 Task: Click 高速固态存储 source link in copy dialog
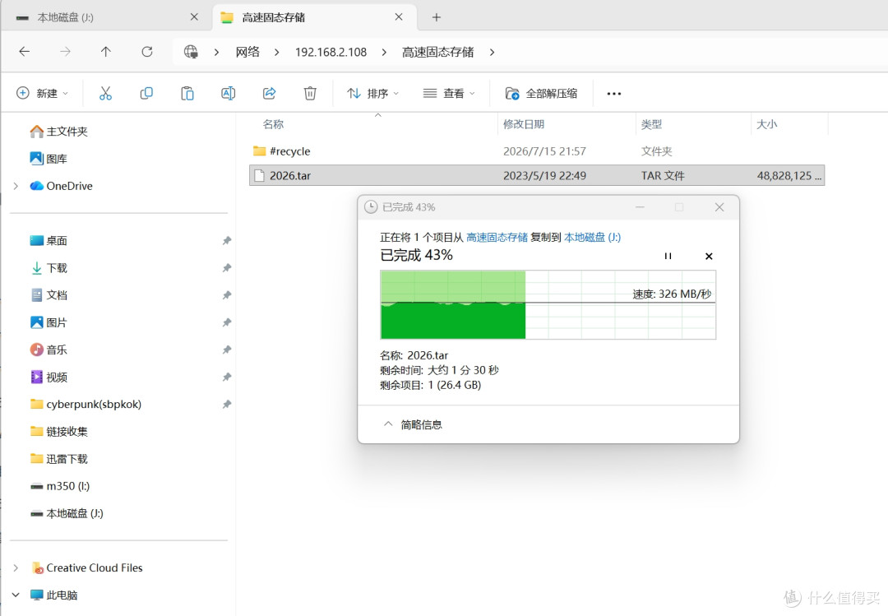point(497,238)
